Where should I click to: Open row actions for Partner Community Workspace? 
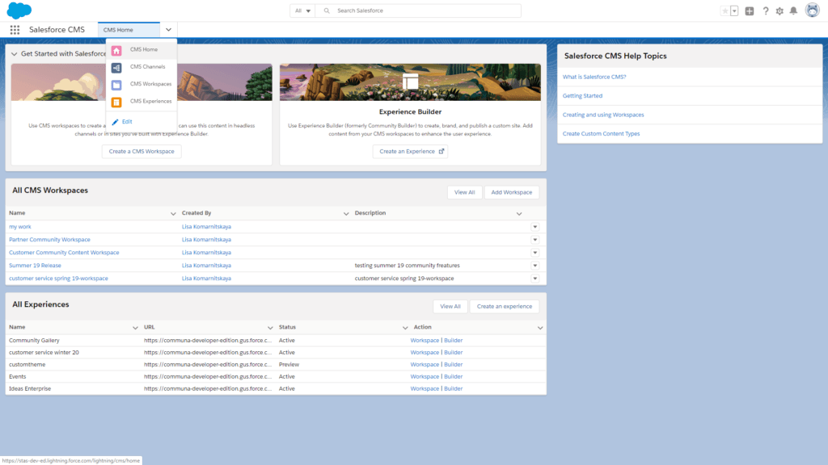[x=535, y=240]
